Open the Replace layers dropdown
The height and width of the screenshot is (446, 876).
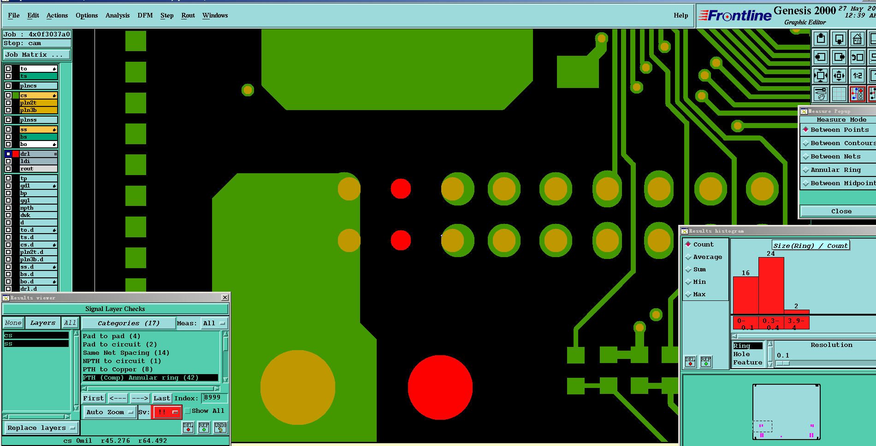(41, 428)
